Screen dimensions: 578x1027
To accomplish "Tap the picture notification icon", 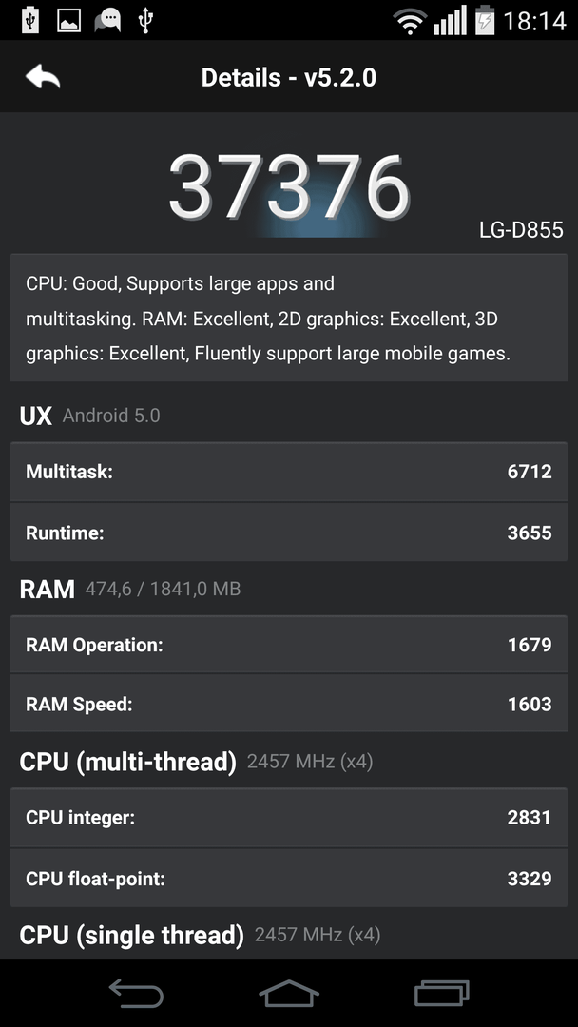I will [x=68, y=21].
